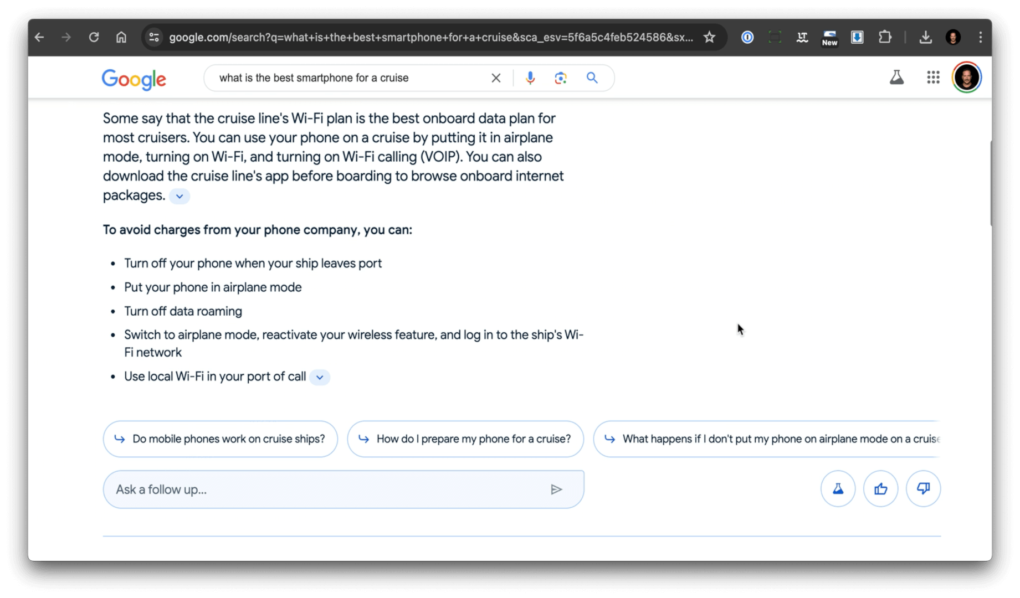Open Google account avatar menu
This screenshot has width=1020, height=598.
pyautogui.click(x=967, y=78)
